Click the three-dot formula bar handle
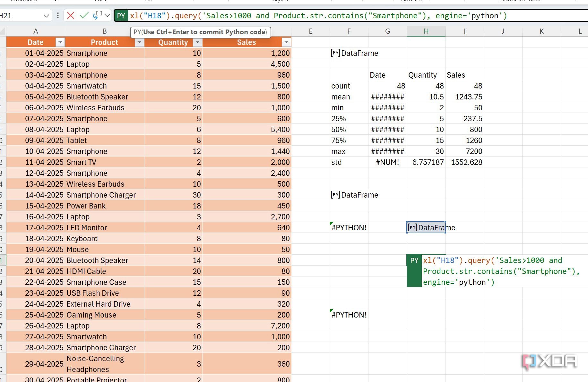Screen dimensions: 588x382 point(58,15)
